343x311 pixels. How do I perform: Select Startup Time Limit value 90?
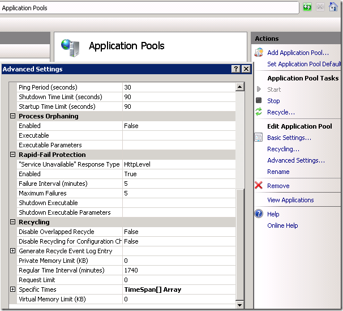[127, 106]
